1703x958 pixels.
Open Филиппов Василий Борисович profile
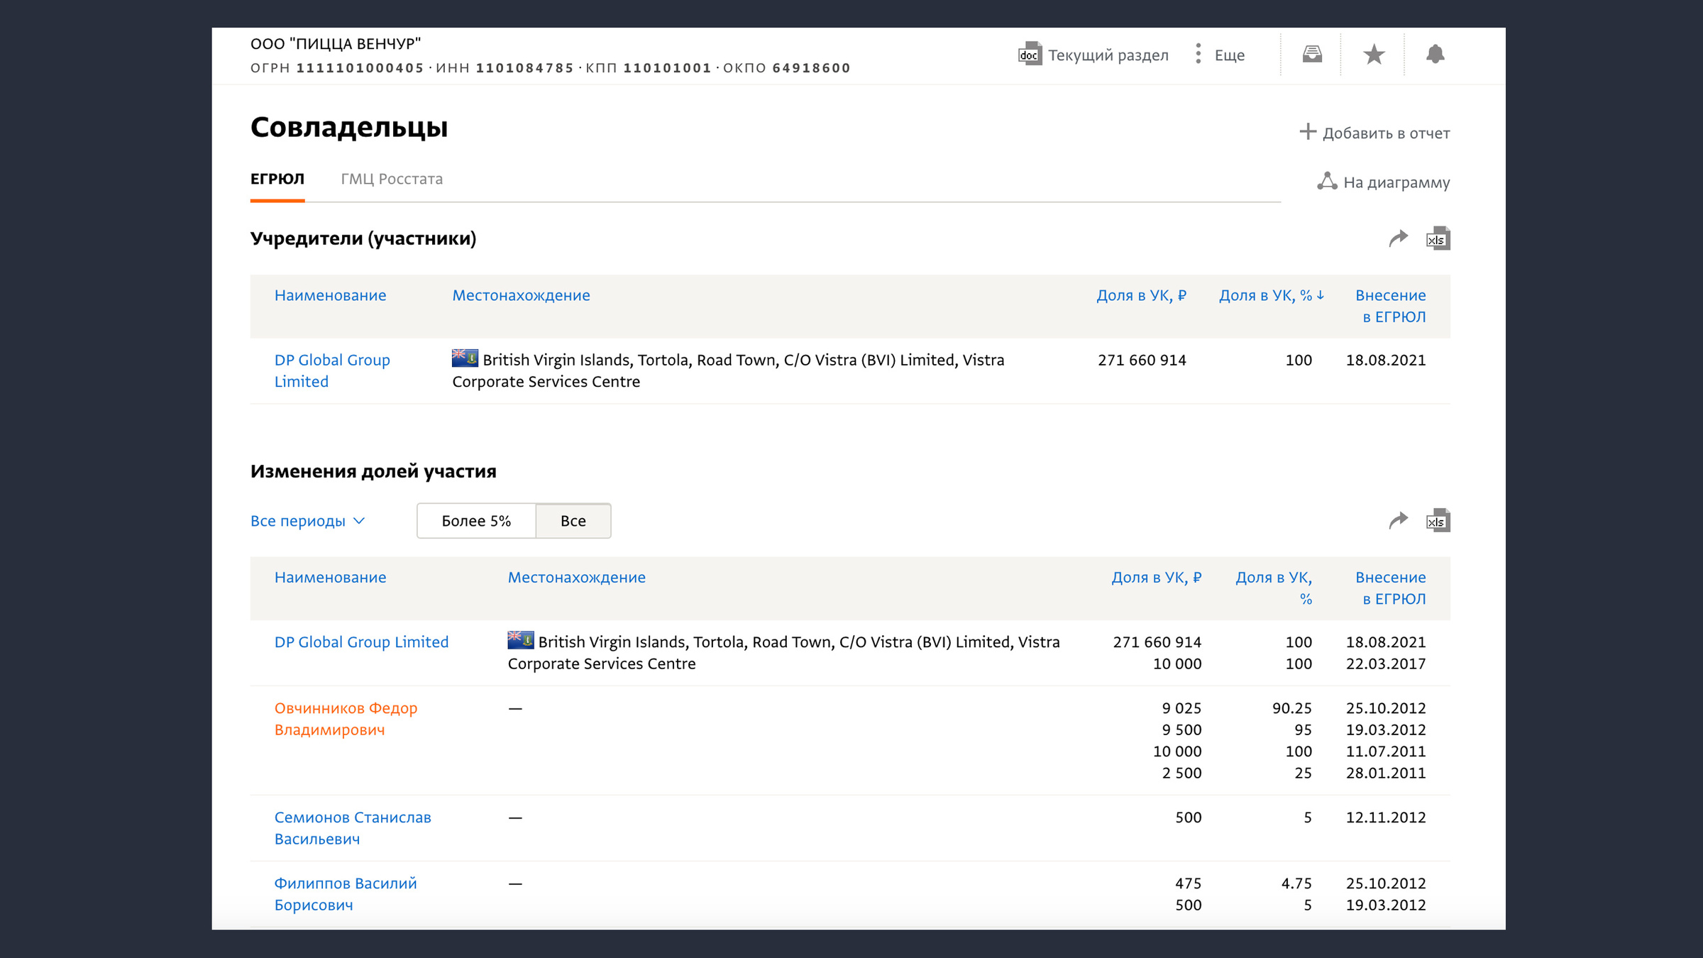pos(346,894)
